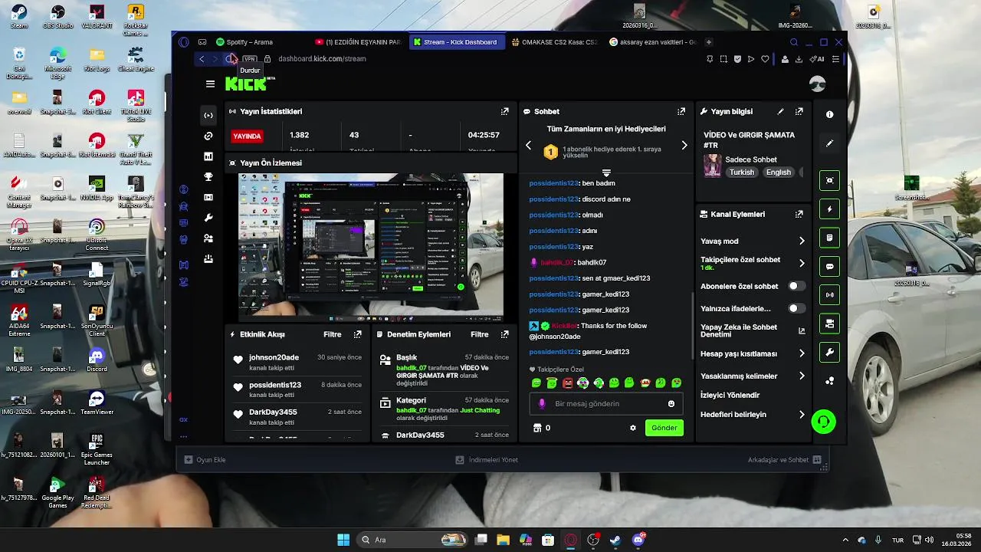Click the Turkish language tag
This screenshot has height=552, width=981.
pos(741,172)
